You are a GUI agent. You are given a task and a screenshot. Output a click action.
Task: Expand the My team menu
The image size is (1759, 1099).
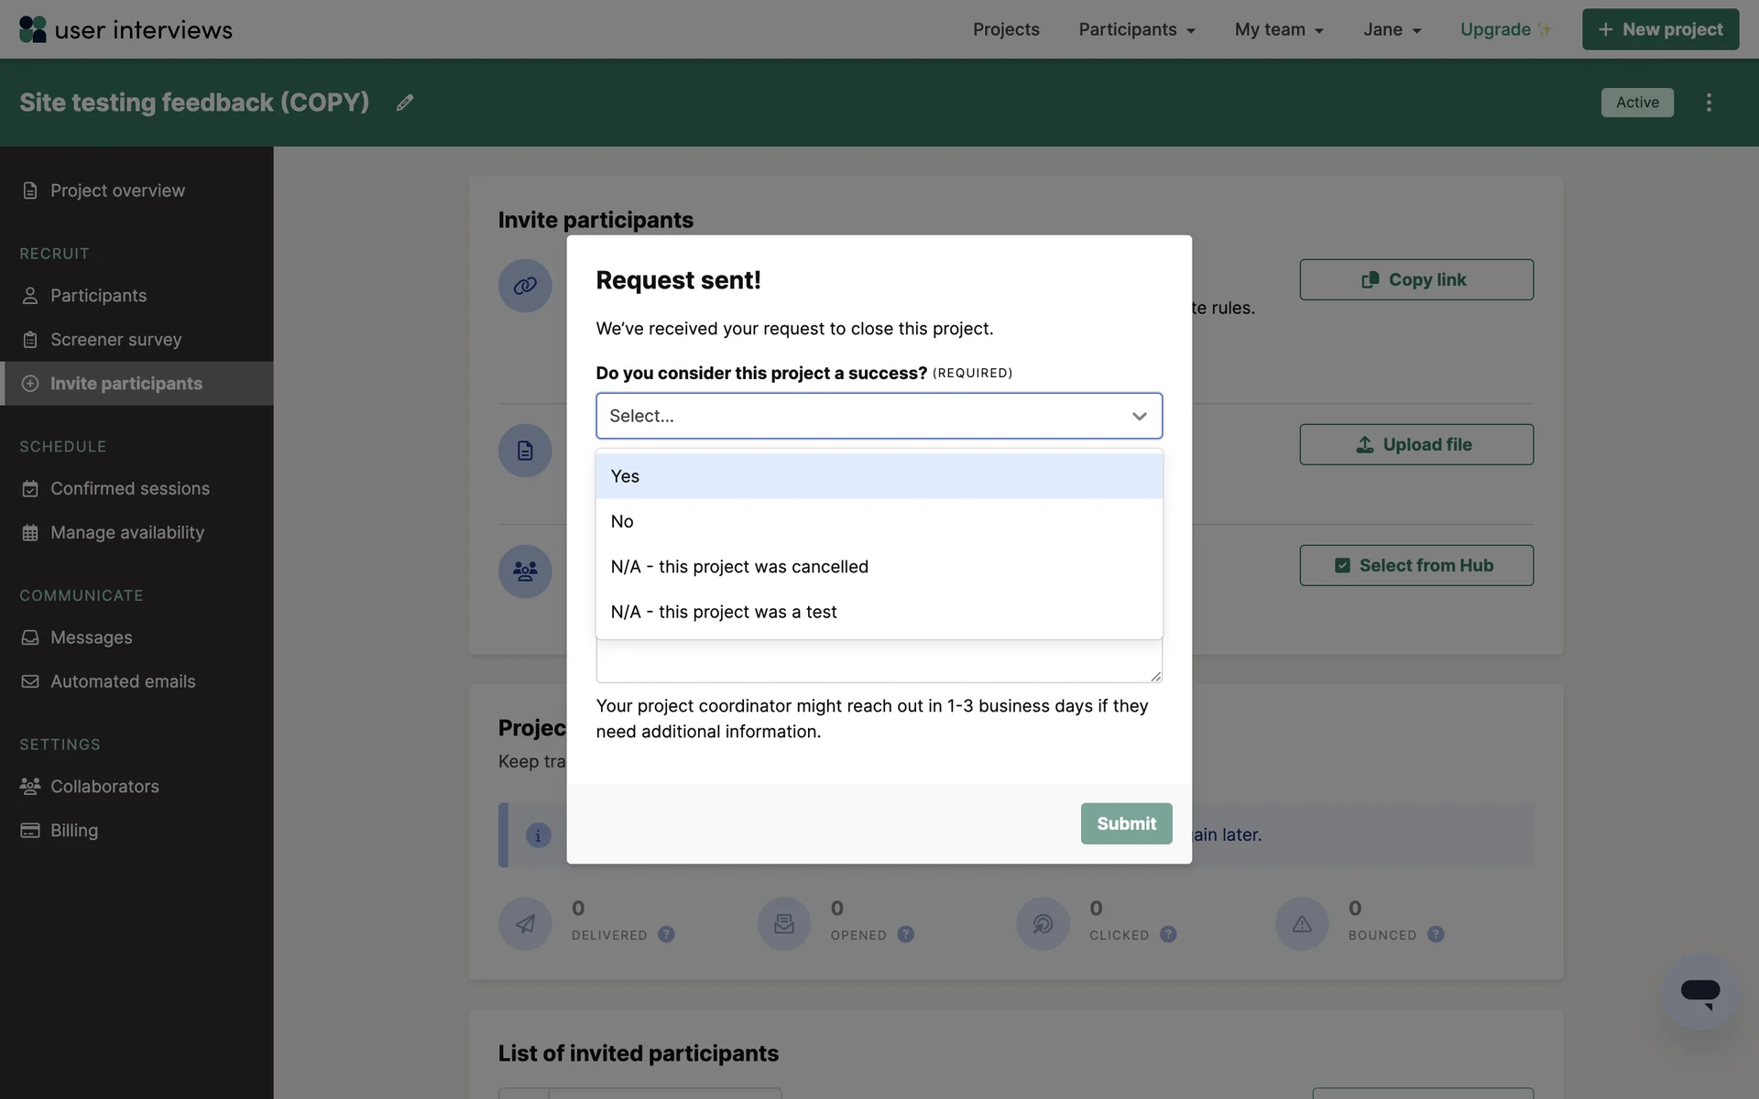point(1279,29)
